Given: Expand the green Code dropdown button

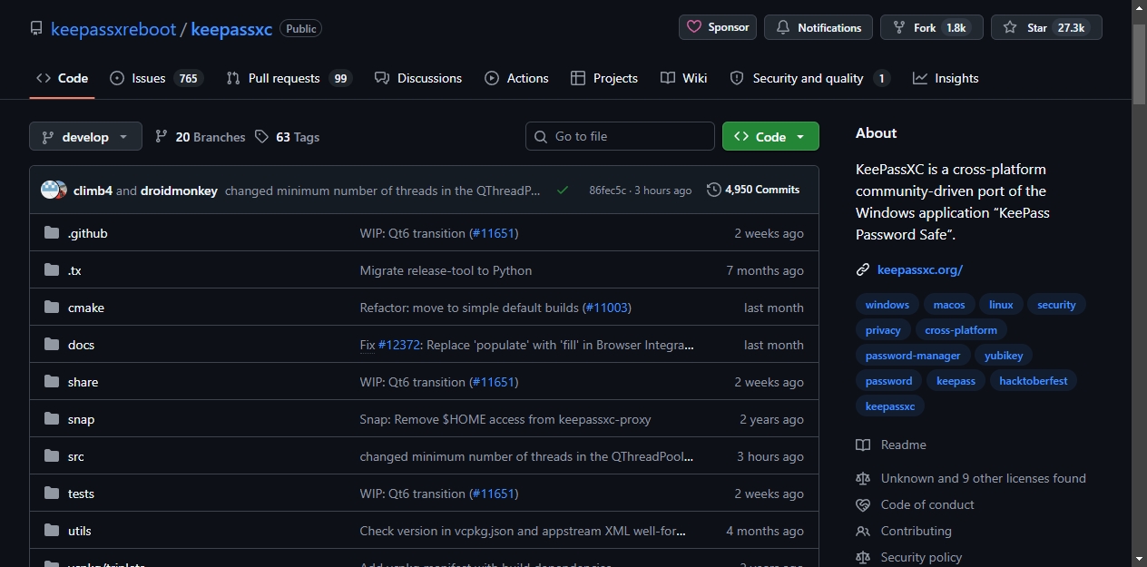Looking at the screenshot, I should point(770,136).
